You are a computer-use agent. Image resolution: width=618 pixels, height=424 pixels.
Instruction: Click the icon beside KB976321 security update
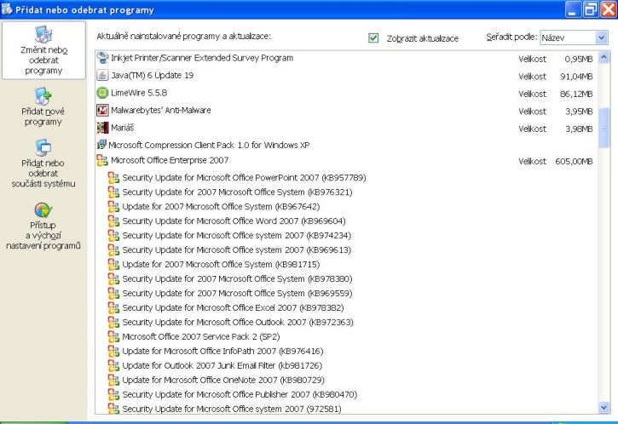pyautogui.click(x=113, y=192)
